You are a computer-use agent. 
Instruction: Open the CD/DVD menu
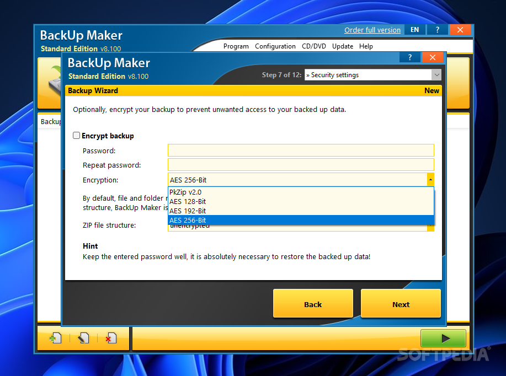(x=314, y=46)
